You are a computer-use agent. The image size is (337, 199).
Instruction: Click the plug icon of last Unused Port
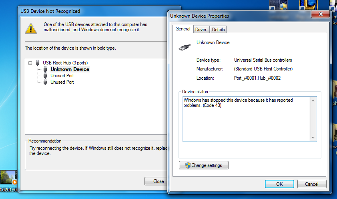tap(45, 82)
